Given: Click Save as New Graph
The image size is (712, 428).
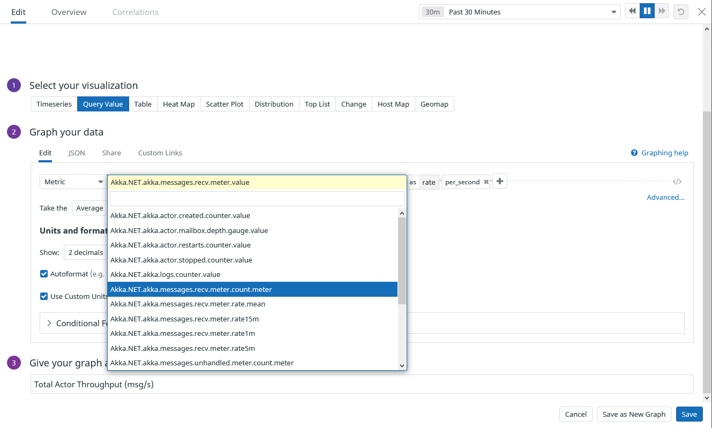Looking at the screenshot, I should pos(634,414).
